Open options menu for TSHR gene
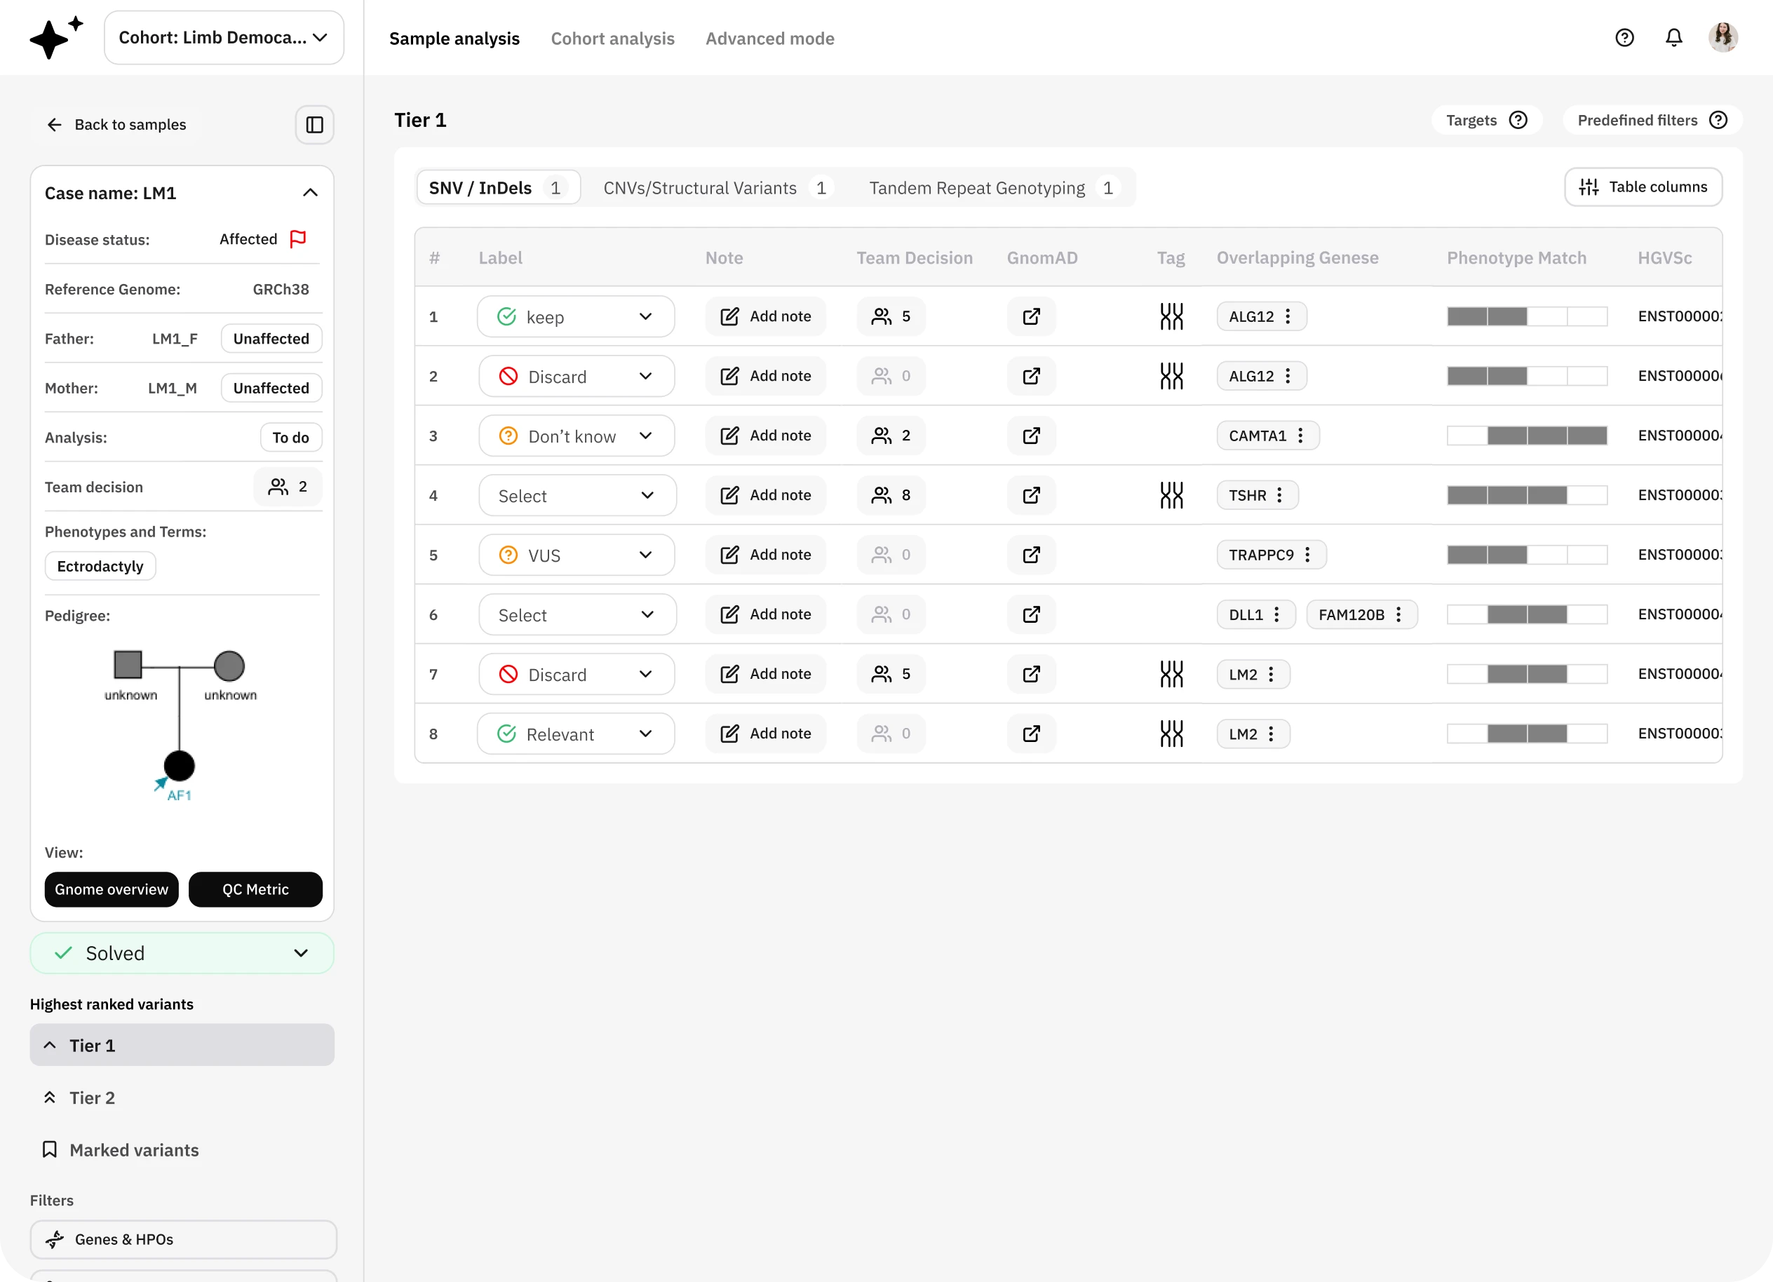Screen dimensions: 1773x1282 pyautogui.click(x=1279, y=495)
